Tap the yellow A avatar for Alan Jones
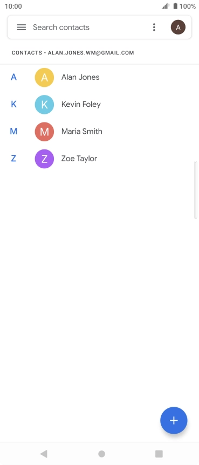 (44, 77)
